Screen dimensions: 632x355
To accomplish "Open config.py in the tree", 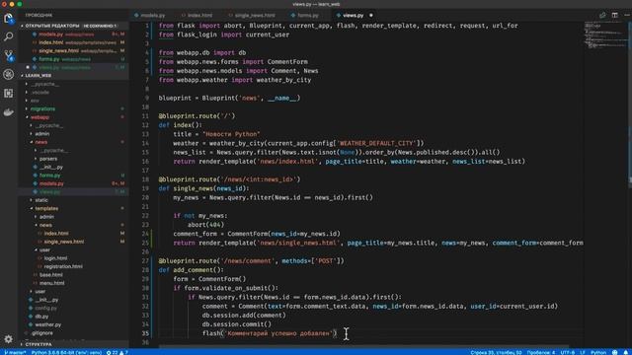I will click(45, 308).
